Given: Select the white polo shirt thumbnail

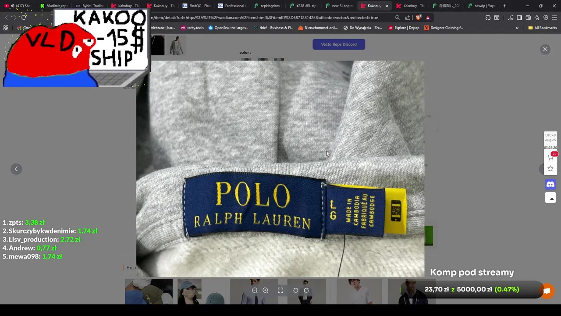Looking at the screenshot, I should (x=359, y=291).
